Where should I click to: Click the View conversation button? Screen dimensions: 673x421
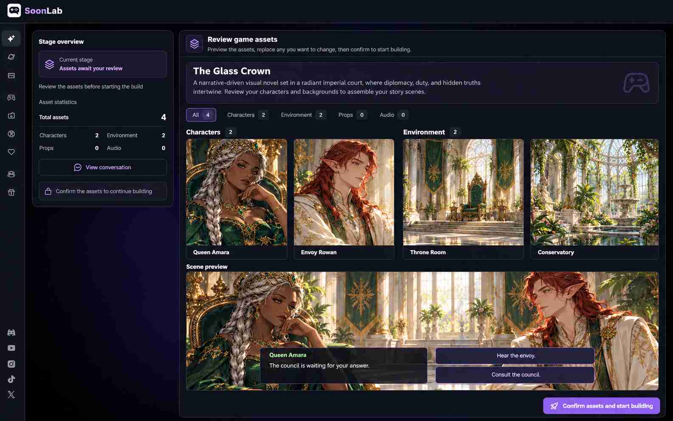coord(103,167)
